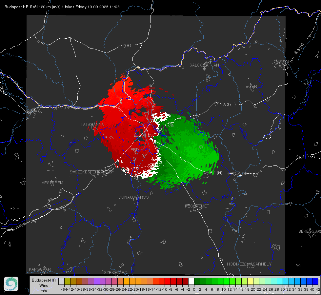Click the '30' legend value
This screenshot has width=321, height=295.
pyautogui.click(x=283, y=289)
